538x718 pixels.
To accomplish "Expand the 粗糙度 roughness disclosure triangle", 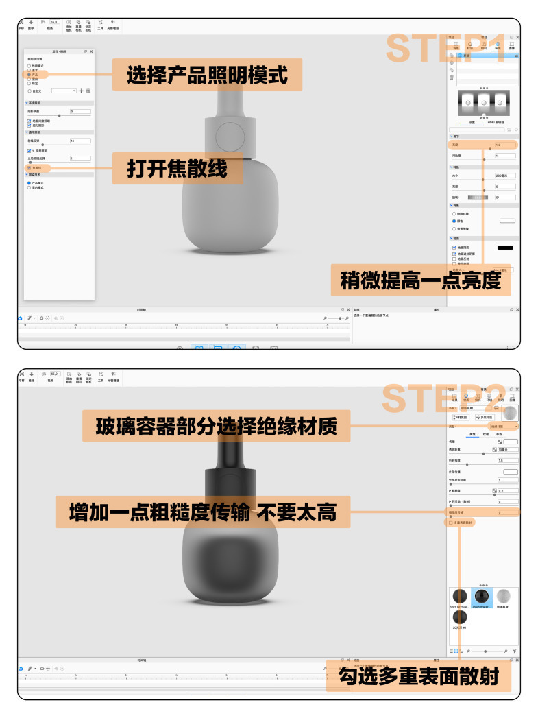I will coord(449,491).
